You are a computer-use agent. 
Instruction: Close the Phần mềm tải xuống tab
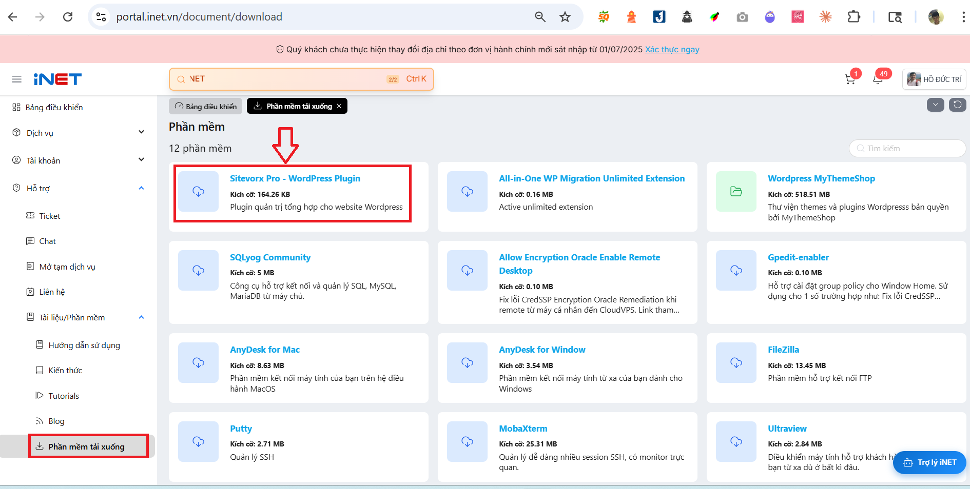[x=339, y=106]
